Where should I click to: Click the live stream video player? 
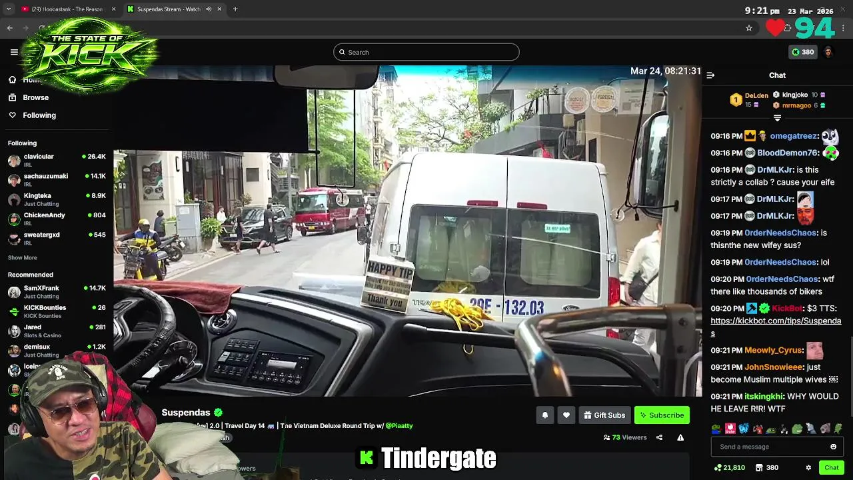coord(407,231)
